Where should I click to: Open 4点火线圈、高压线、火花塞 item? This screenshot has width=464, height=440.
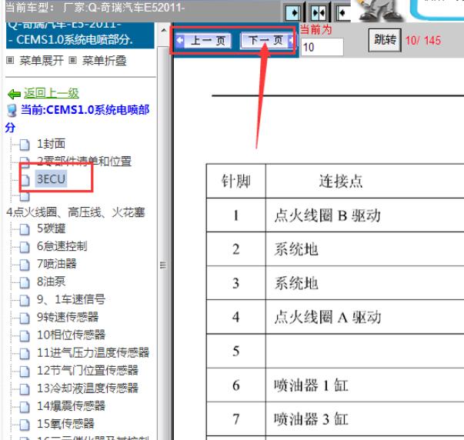point(75,212)
